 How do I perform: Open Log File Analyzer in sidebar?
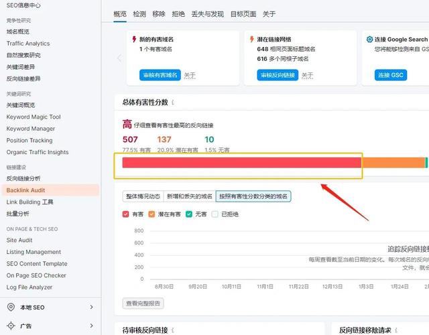[29, 287]
